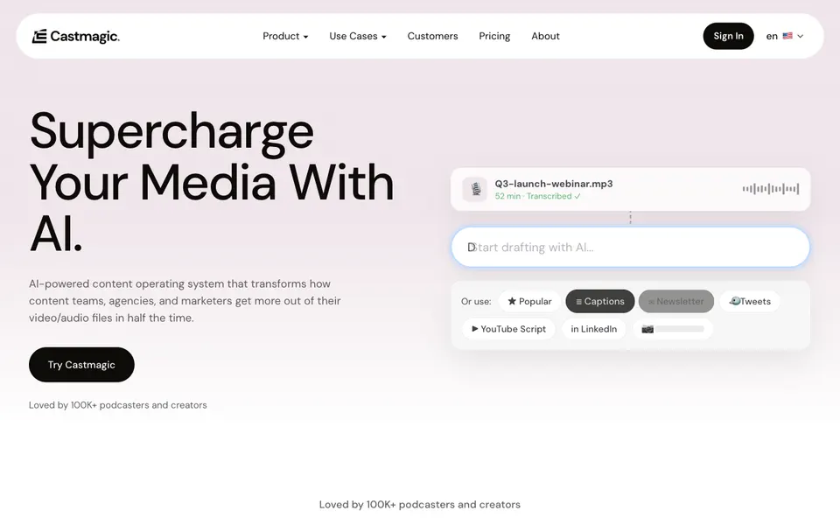Choose the Popular preset chip
This screenshot has width=840, height=525.
click(529, 301)
